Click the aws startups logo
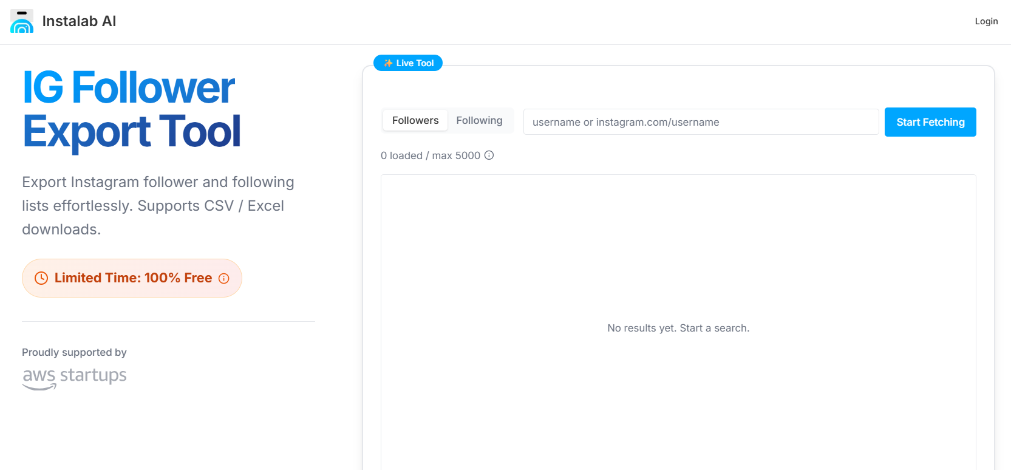Viewport: 1011px width, 470px height. pyautogui.click(x=74, y=378)
